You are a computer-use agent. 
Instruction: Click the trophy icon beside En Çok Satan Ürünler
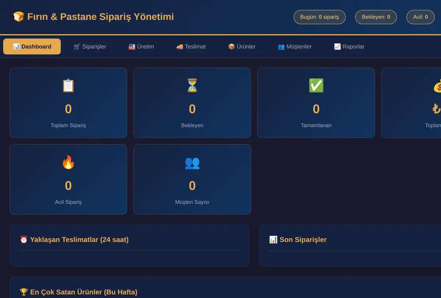click(x=24, y=292)
